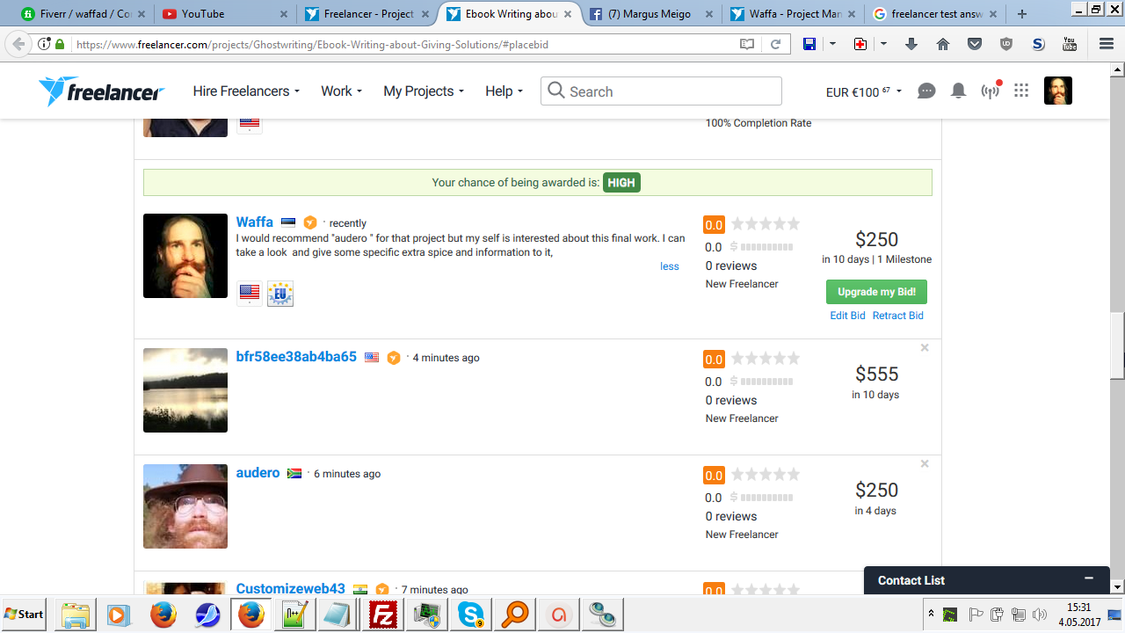Expand the Work menu

coord(341,91)
